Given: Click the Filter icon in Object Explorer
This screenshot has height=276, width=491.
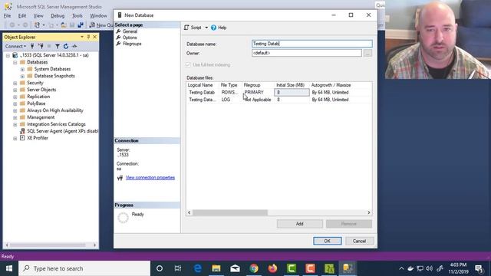Looking at the screenshot, I should [58, 46].
